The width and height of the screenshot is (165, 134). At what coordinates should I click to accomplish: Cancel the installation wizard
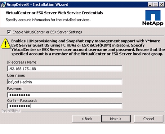pos(149,119)
